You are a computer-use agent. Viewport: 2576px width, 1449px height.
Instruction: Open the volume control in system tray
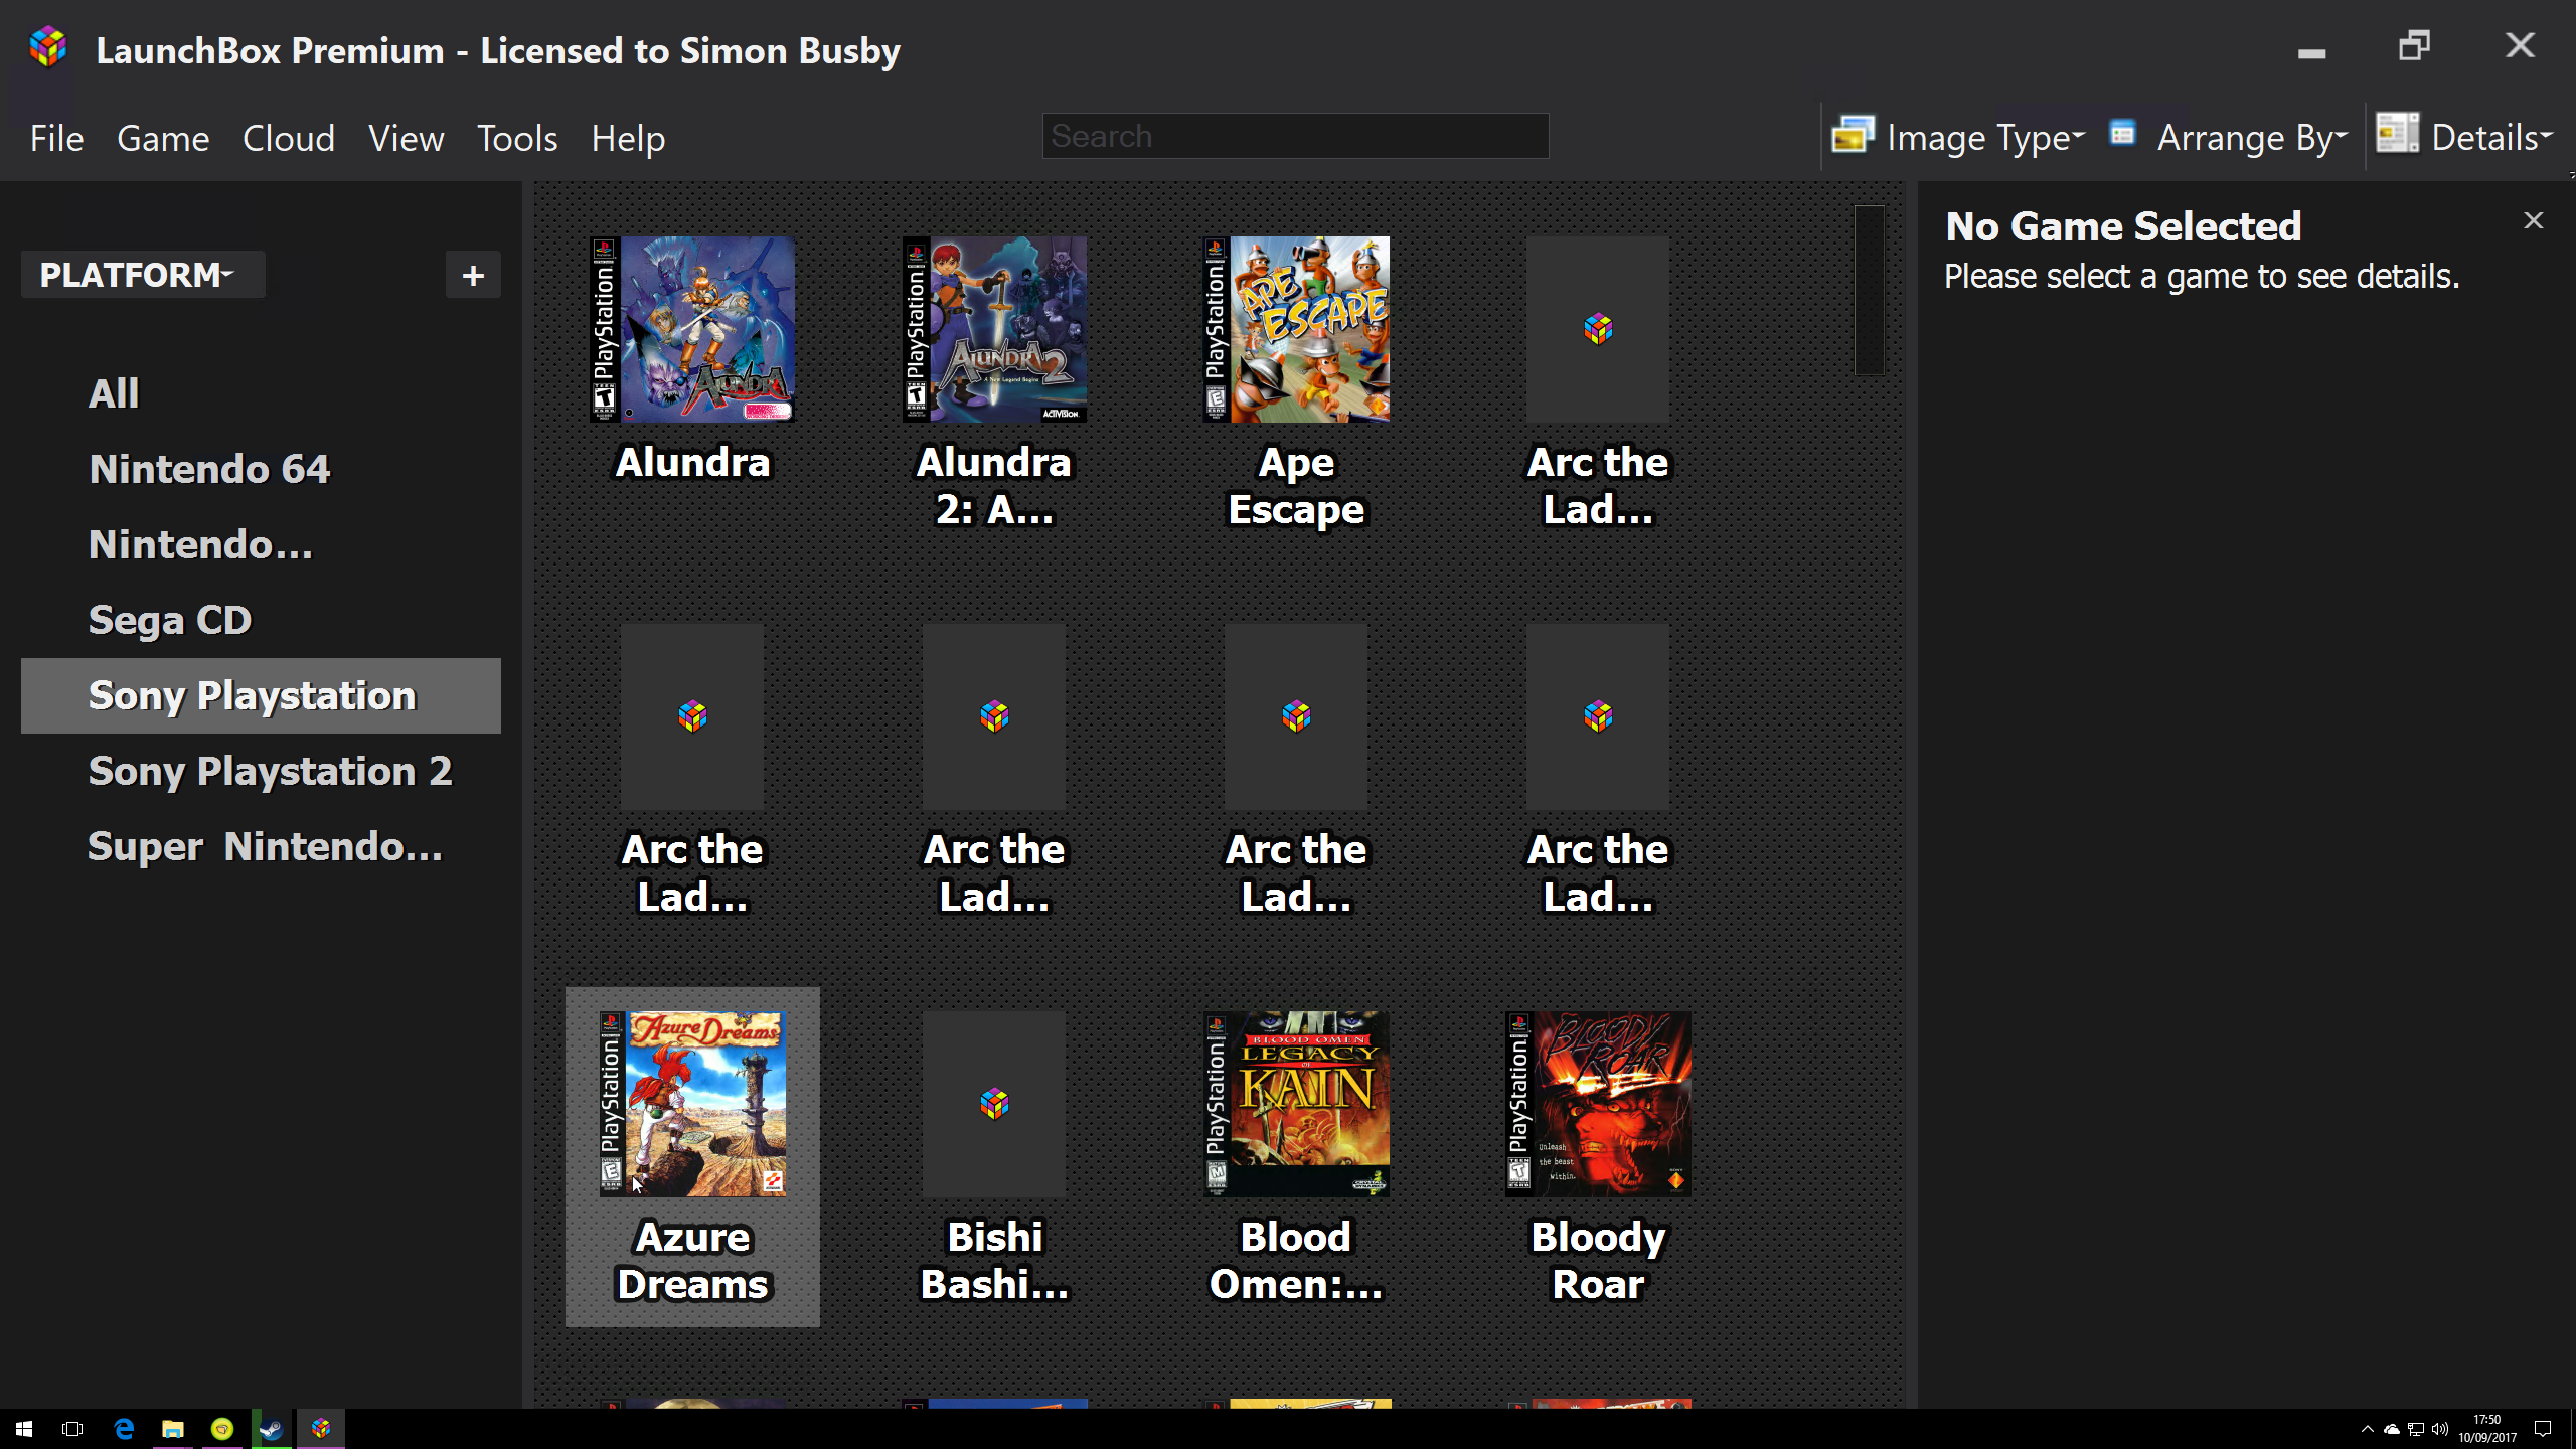pos(2441,1429)
